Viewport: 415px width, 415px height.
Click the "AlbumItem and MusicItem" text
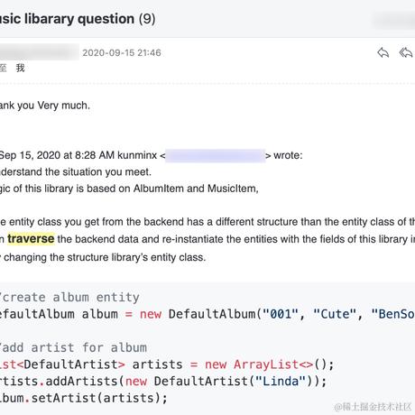(x=196, y=189)
